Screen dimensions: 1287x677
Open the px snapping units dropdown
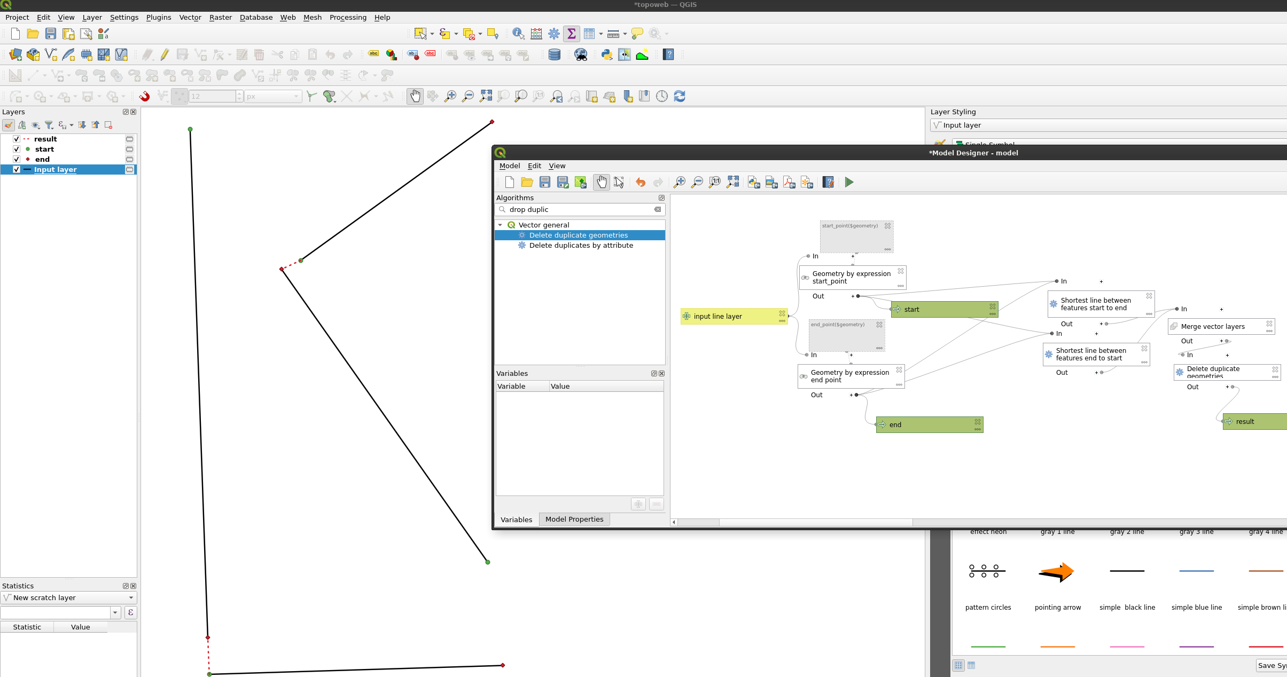tap(273, 96)
